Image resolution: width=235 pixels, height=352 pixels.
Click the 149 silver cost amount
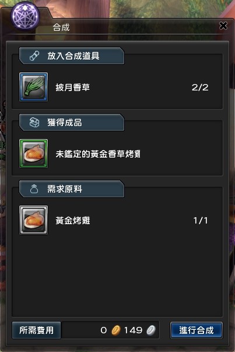133,330
